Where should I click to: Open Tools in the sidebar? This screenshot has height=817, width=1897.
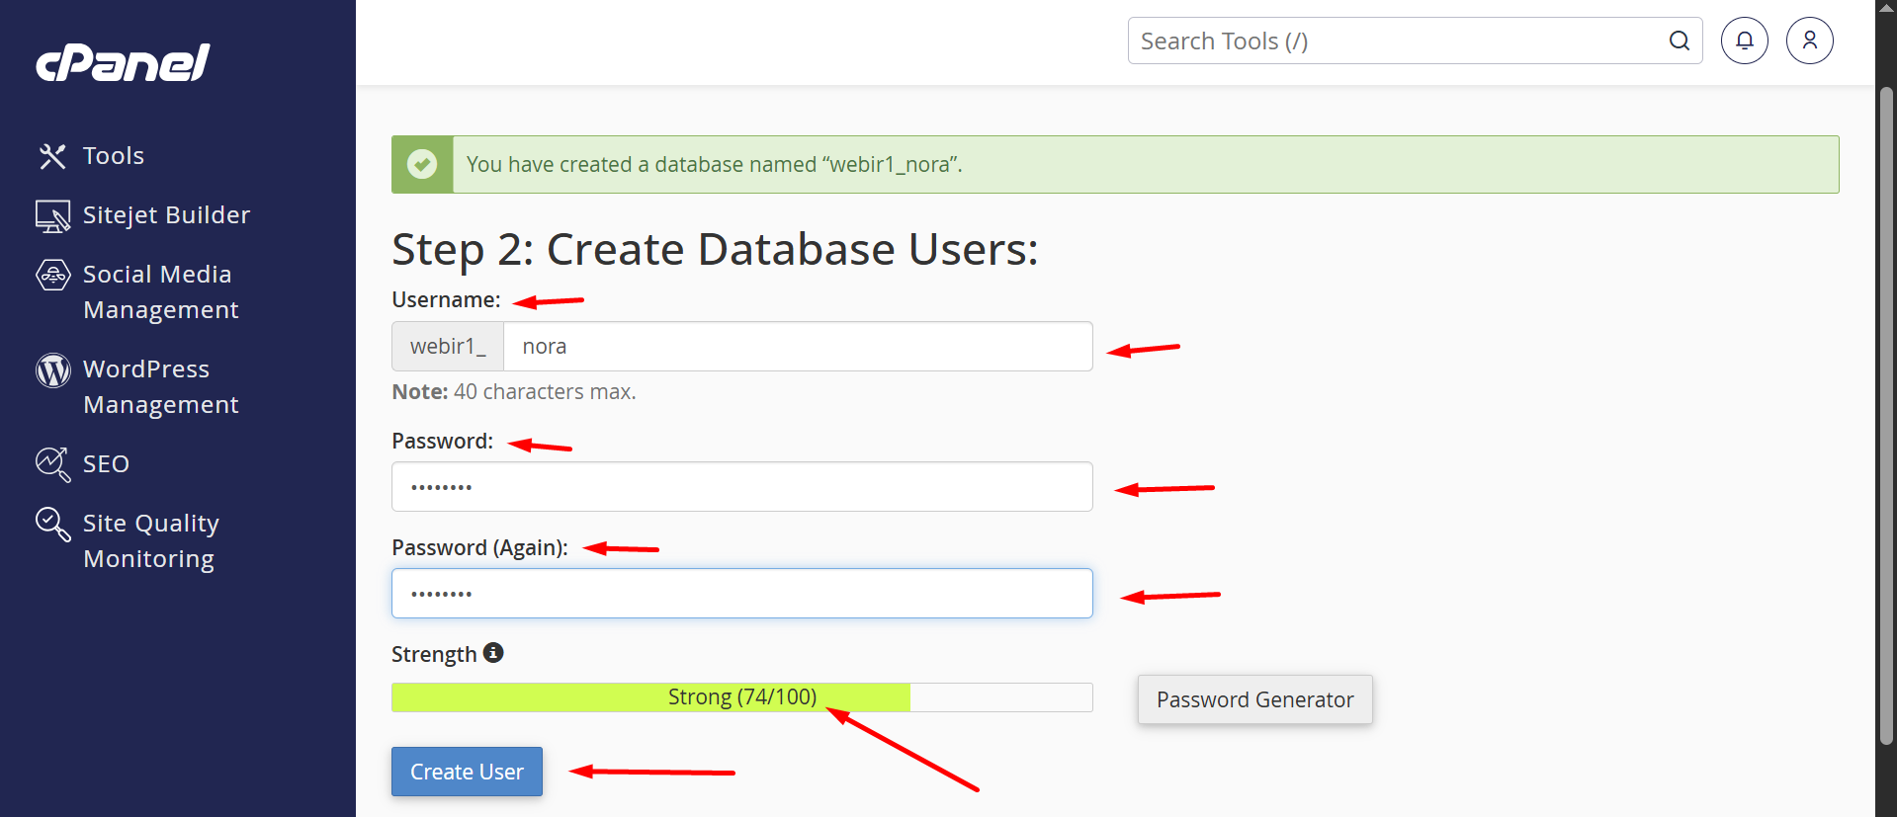coord(114,156)
